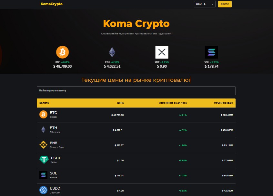Select the Ethereum icon in the ETH row

(43, 130)
